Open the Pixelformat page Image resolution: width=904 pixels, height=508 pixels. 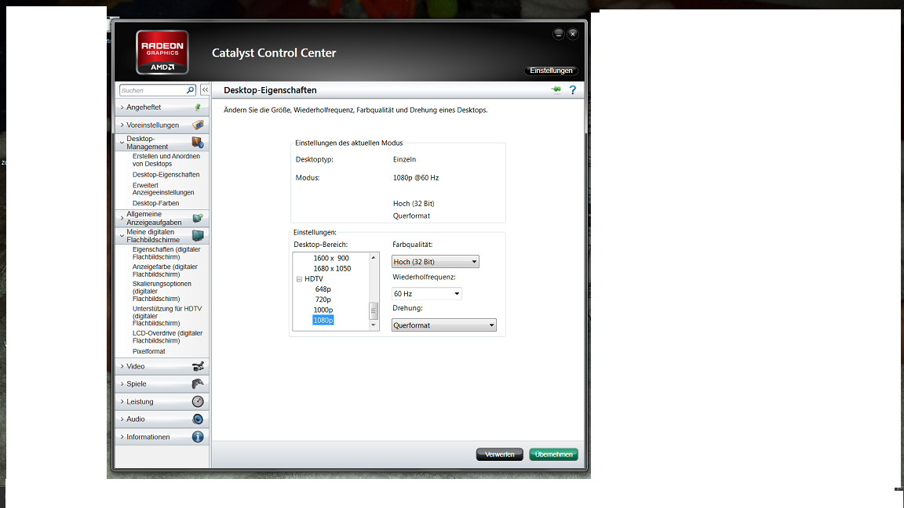149,351
